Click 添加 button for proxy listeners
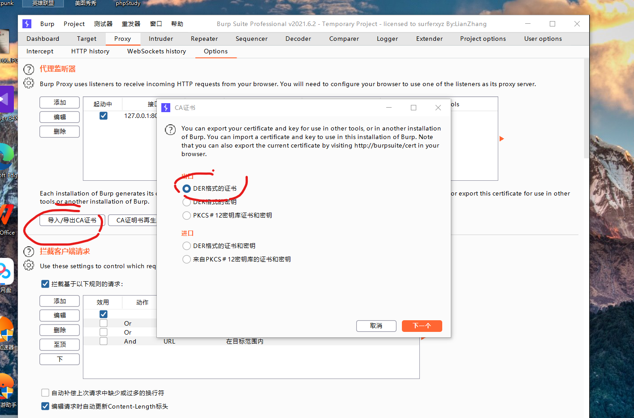The height and width of the screenshot is (418, 634). tap(60, 102)
